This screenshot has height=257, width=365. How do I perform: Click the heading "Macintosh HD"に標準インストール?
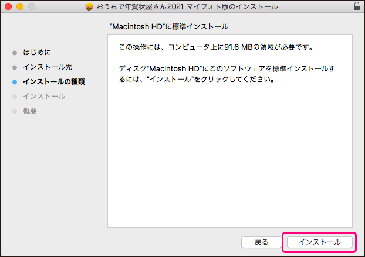coord(169,27)
